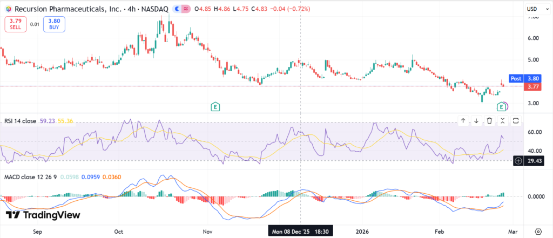Click the 5.00 price axis label
Viewport: 553px width, 238px height.
click(533, 59)
